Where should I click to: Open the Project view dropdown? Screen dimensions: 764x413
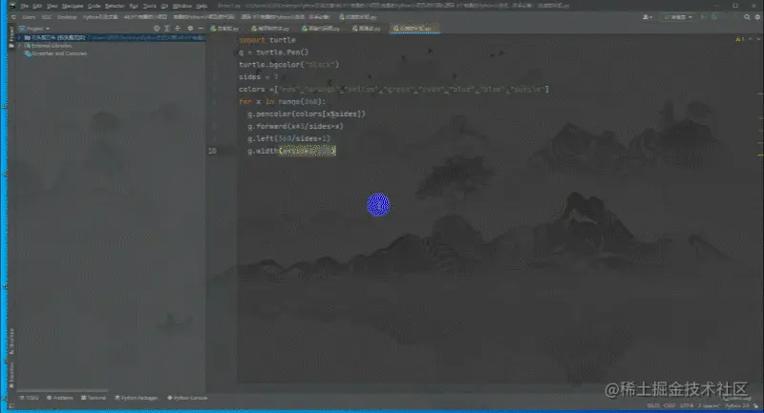[34, 29]
